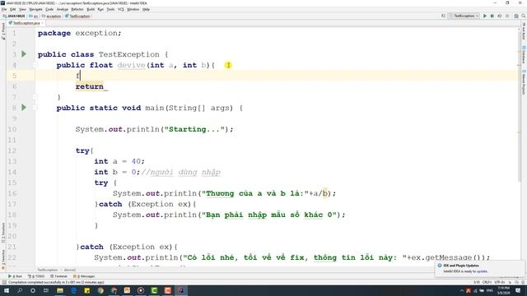This screenshot has width=527, height=296.
Task: Open the Terminal tool window tab
Action: click(x=58, y=276)
